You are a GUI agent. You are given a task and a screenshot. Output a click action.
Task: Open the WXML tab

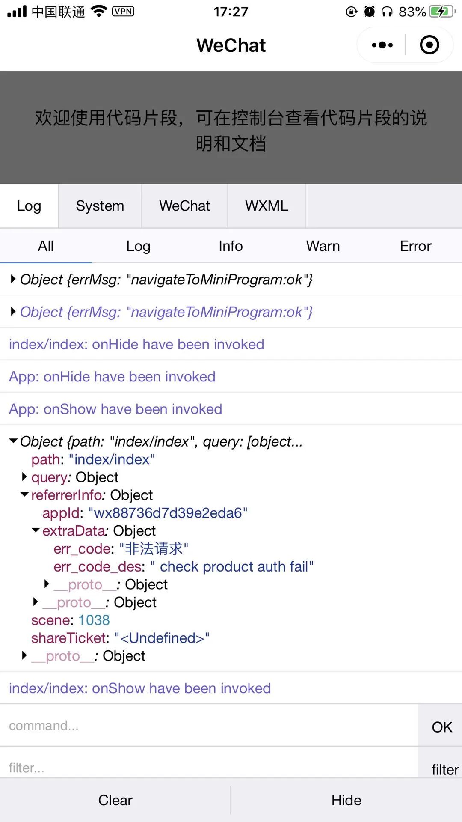pyautogui.click(x=267, y=206)
